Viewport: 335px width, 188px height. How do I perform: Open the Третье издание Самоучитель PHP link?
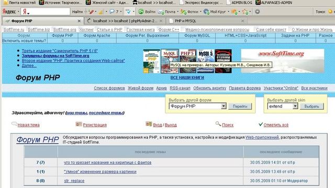[60, 51]
